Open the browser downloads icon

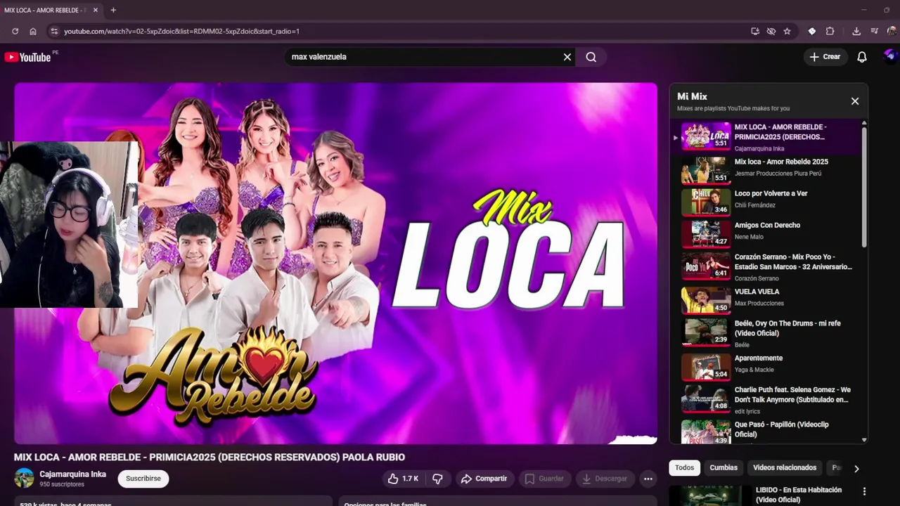coord(856,31)
